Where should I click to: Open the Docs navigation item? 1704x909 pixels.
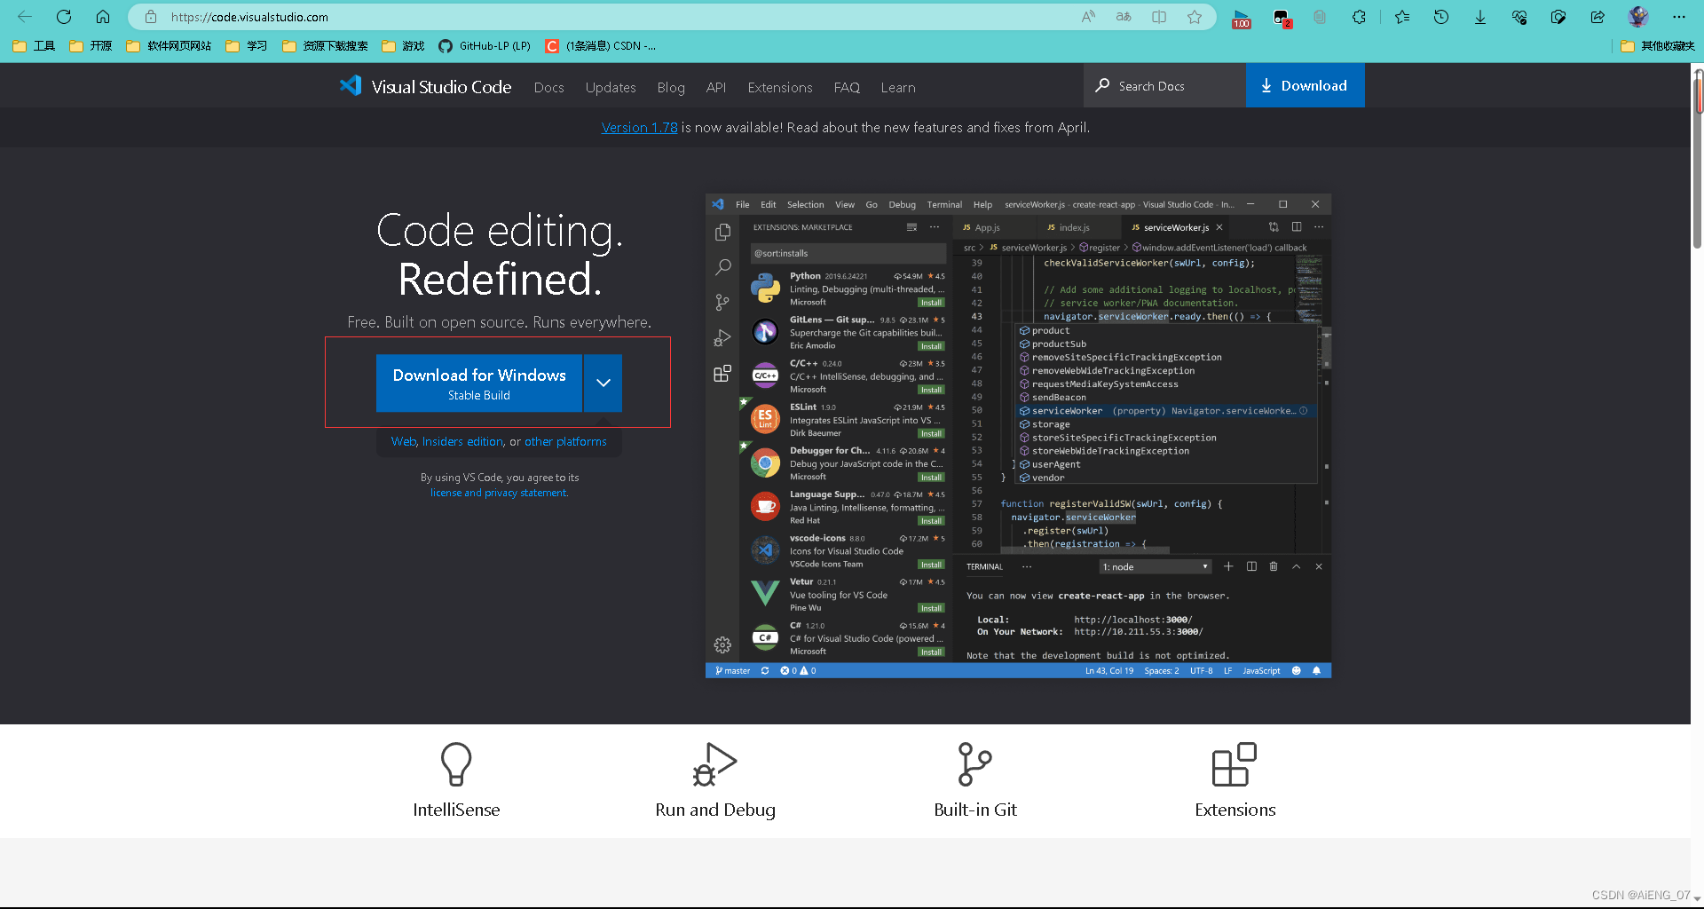548,87
